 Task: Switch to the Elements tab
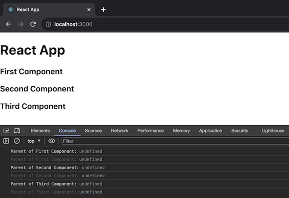coord(40,131)
